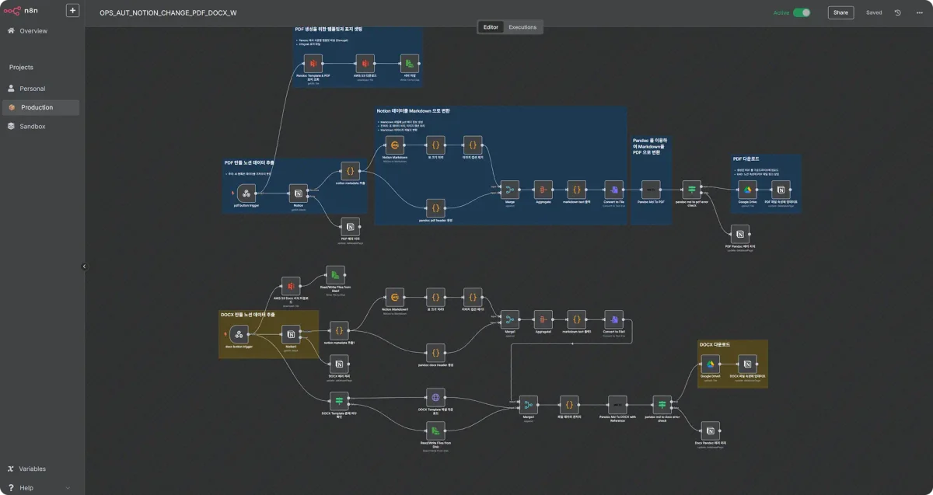933x495 pixels.
Task: Select the Pandoc Md To PDF node
Action: click(x=651, y=189)
